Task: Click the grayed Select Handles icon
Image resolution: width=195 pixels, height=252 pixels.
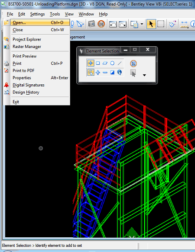Action: (x=133, y=73)
